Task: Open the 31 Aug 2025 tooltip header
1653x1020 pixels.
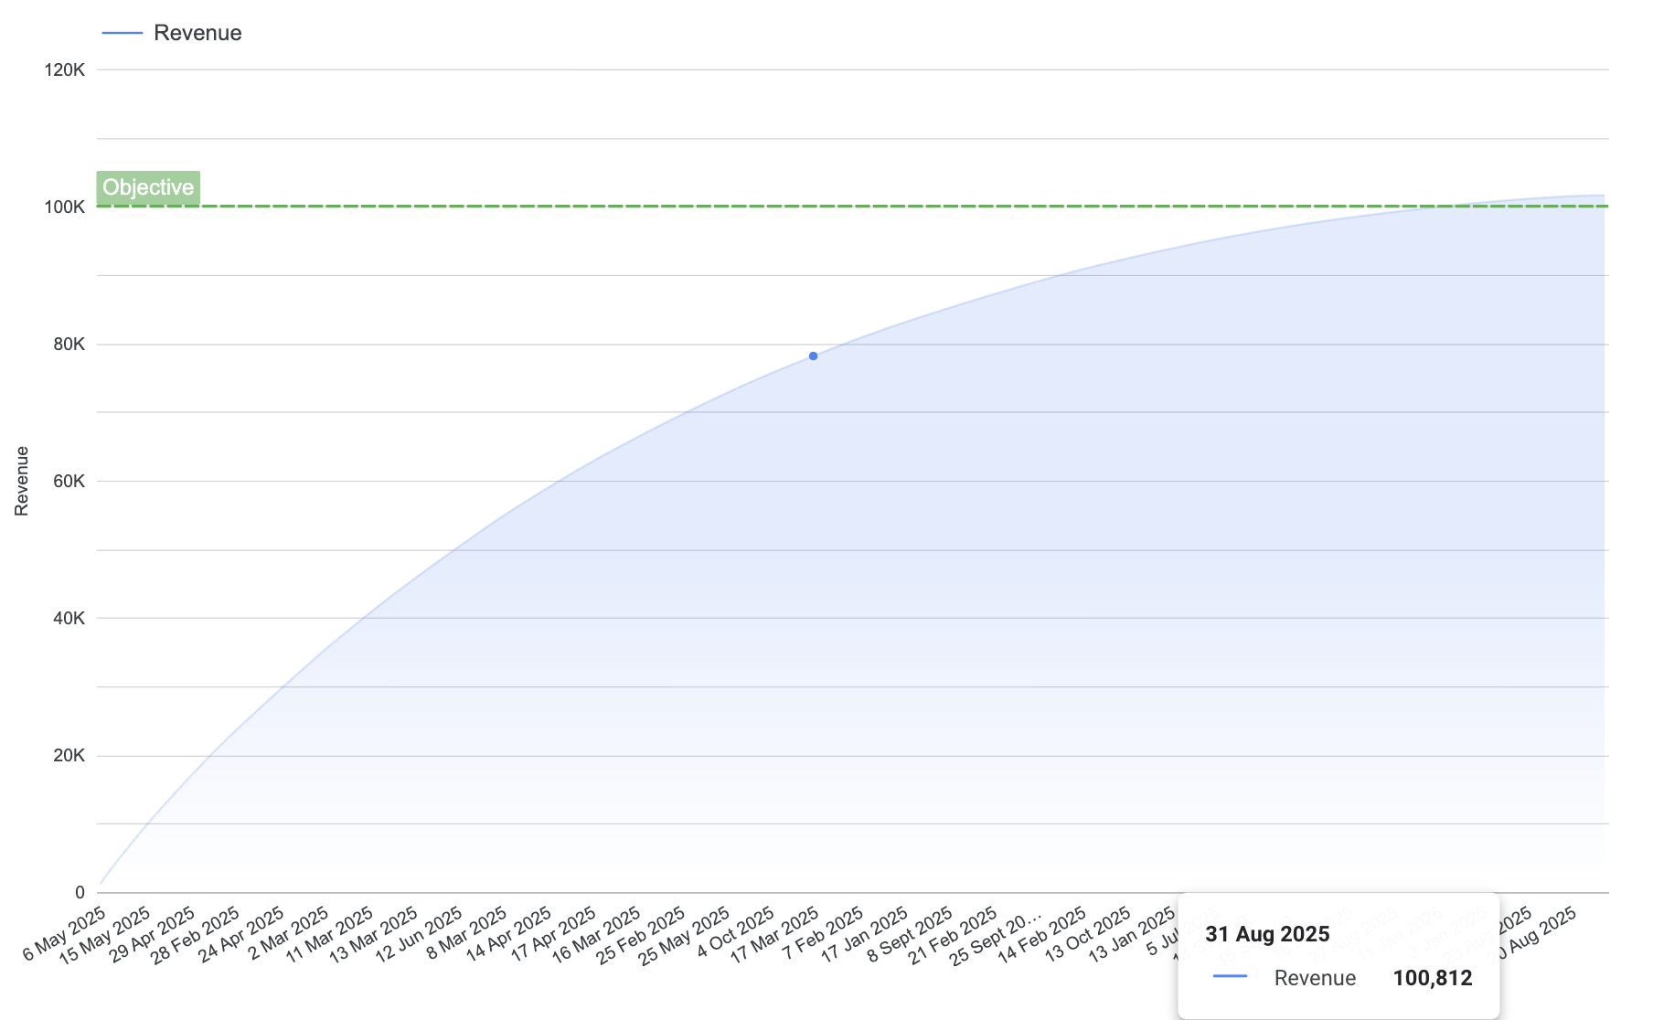Action: pyautogui.click(x=1266, y=933)
